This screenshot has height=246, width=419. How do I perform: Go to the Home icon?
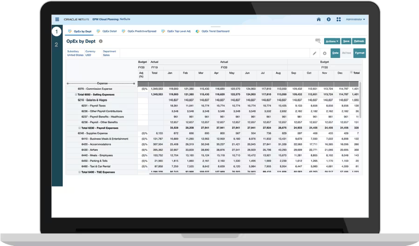(x=318, y=20)
